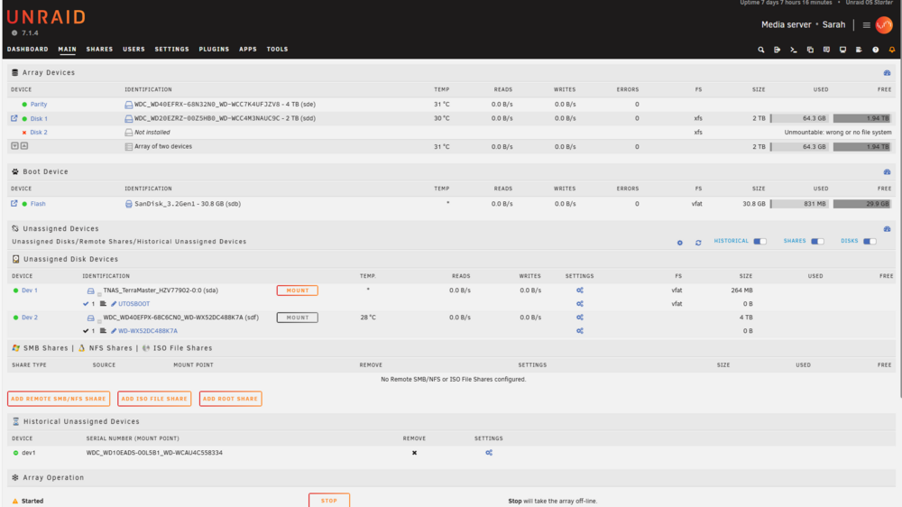Image resolution: width=902 pixels, height=507 pixels.
Task: Toggle the Shares switch
Action: [817, 241]
